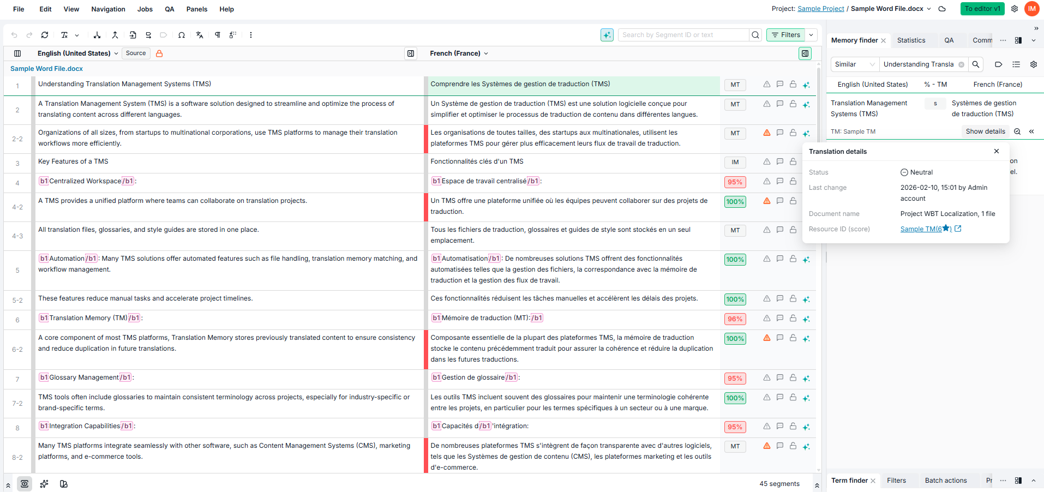Refresh the editor with the reload icon

coord(45,35)
